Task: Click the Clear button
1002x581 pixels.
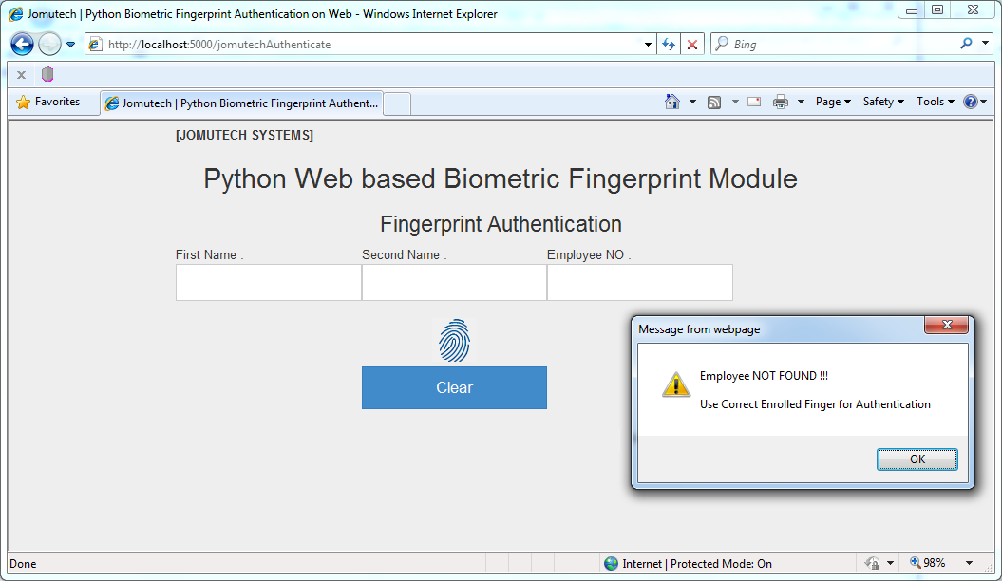Action: coord(454,387)
